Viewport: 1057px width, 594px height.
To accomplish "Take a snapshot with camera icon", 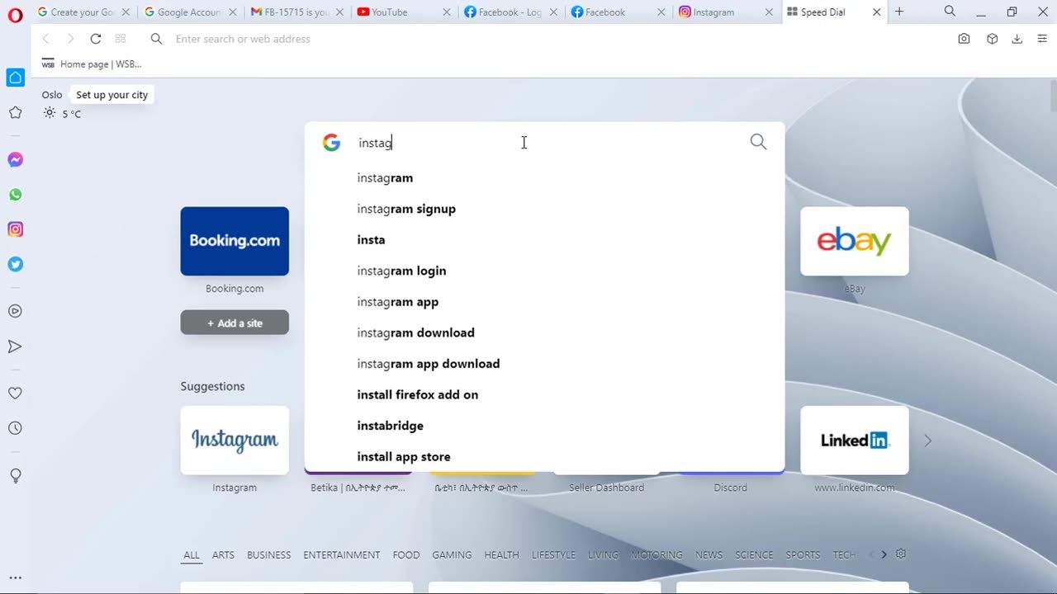I will click(964, 39).
